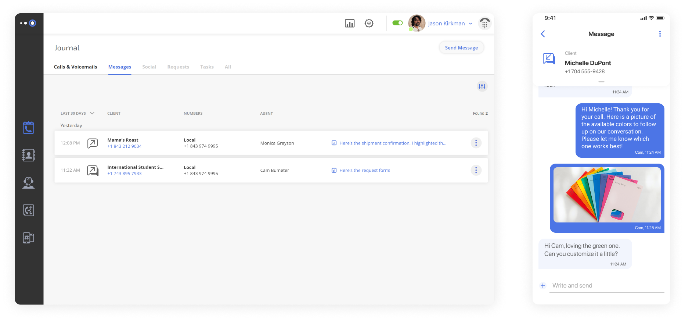This screenshot has height=321, width=685.
Task: Click the mobile battery status icon
Action: point(660,18)
